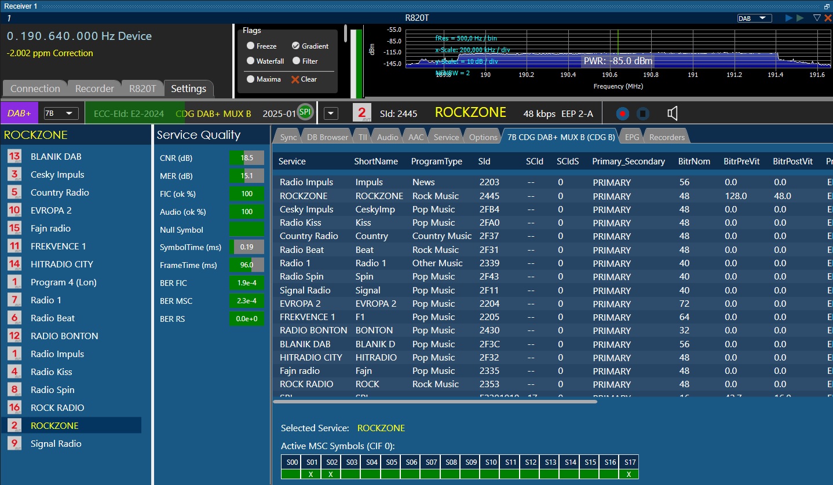
Task: Select the Radio Beat row in service table
Action: 552,250
